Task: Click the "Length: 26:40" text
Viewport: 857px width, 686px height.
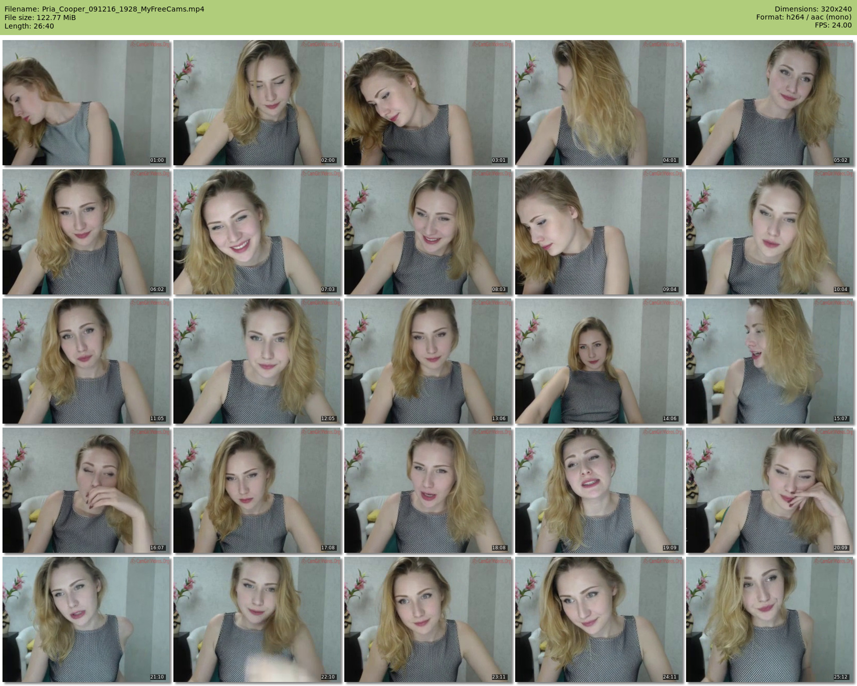Action: pyautogui.click(x=29, y=26)
